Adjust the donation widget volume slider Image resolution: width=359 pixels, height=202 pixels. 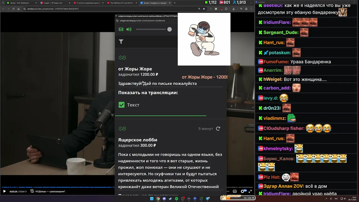(x=154, y=29)
